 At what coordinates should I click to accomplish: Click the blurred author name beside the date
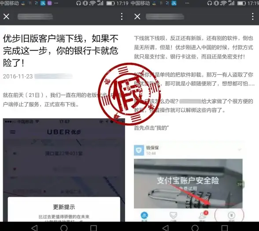click(53, 77)
